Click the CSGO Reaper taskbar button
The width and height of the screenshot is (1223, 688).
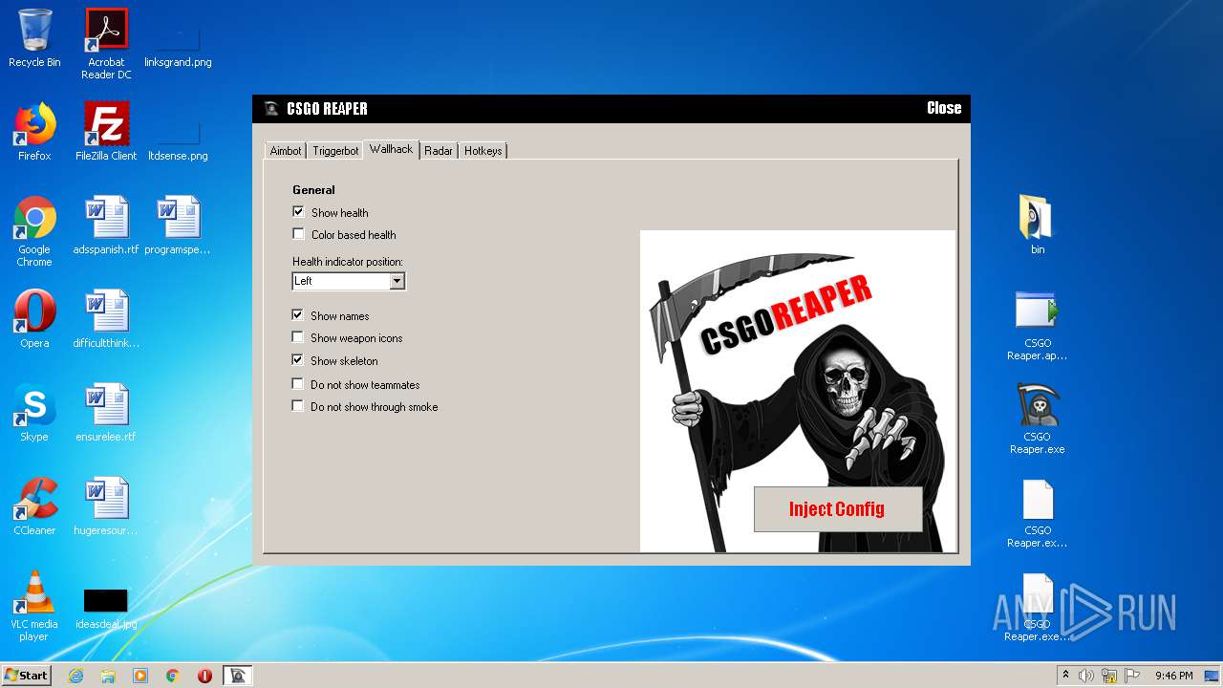[x=238, y=676]
